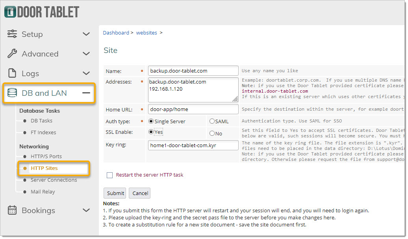Submit the site form
408x239 pixels.
pyautogui.click(x=115, y=193)
